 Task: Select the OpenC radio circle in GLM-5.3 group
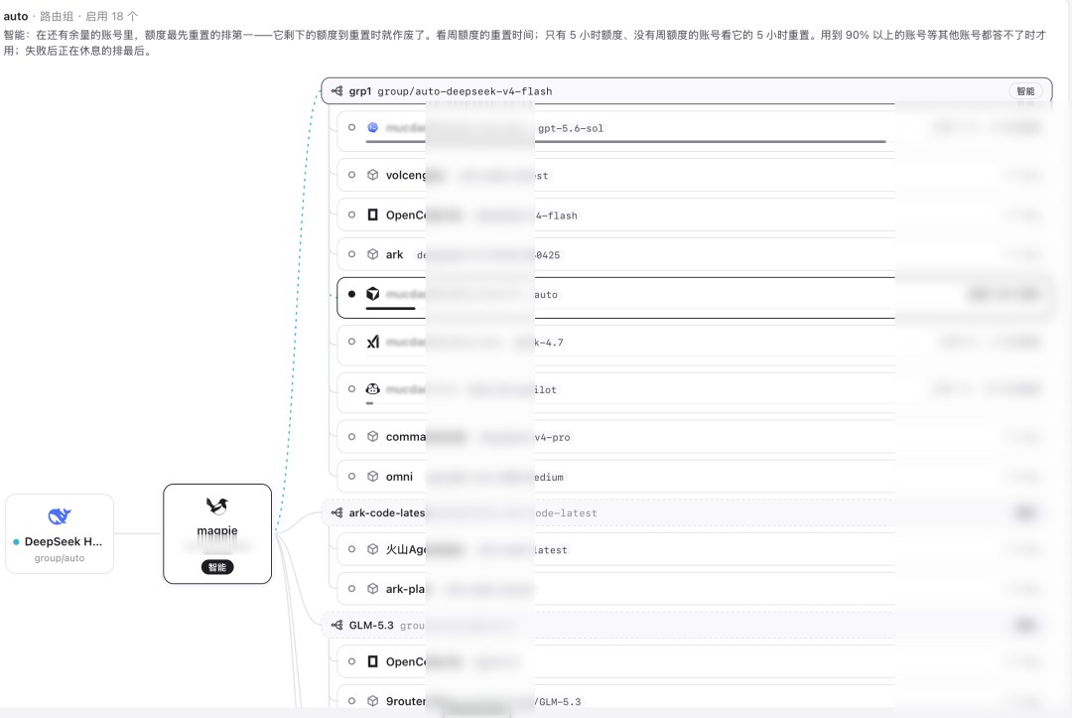351,661
